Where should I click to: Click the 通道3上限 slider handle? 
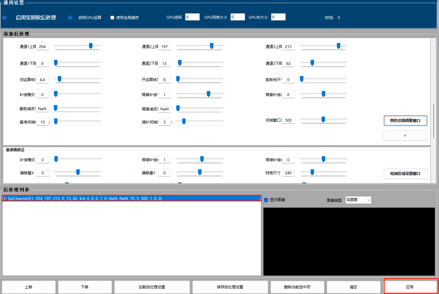tap(338, 46)
